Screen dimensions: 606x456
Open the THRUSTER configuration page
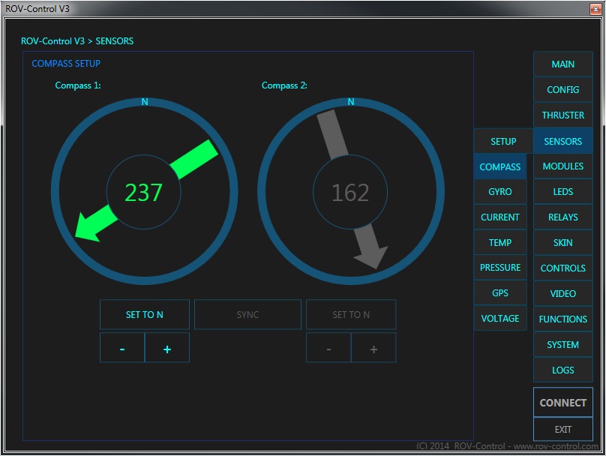(x=562, y=115)
